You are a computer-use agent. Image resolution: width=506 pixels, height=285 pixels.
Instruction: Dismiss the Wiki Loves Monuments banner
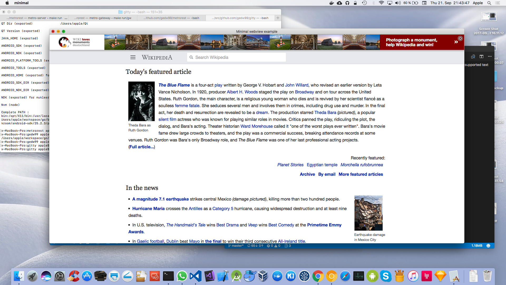tap(460, 39)
